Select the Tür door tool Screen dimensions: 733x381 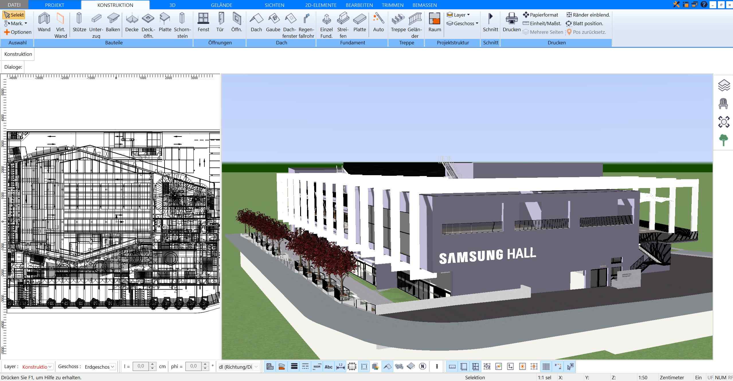pos(220,22)
